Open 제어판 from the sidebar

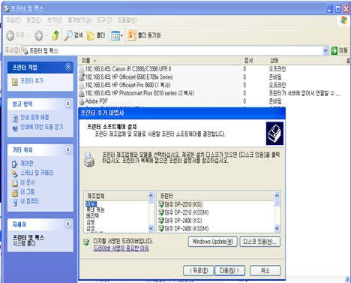point(27,164)
